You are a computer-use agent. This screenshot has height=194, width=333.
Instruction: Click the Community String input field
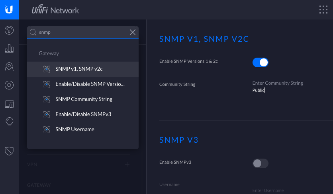click(292, 90)
